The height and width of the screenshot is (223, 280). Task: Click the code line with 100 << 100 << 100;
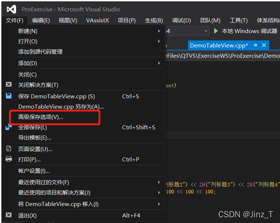tap(191, 192)
